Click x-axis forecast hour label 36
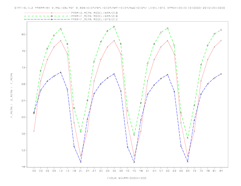 114,171
